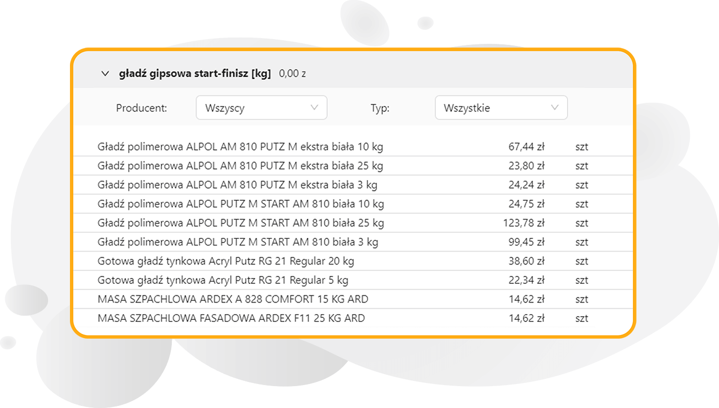
Task: Select MASA SZPACHLOWA ARDEX A 828 COMFORT row
Action: [233, 299]
